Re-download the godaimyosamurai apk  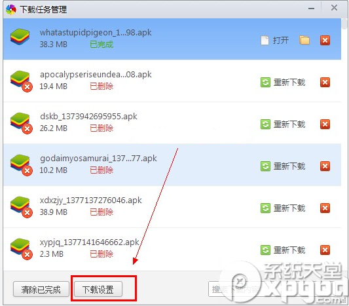coord(283,166)
